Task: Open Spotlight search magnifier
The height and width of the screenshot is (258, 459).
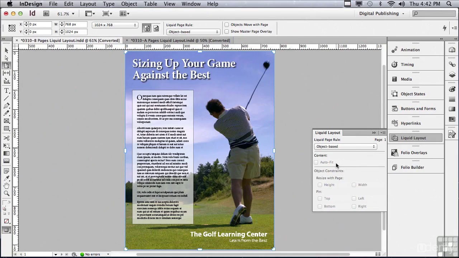Action: tap(449, 4)
